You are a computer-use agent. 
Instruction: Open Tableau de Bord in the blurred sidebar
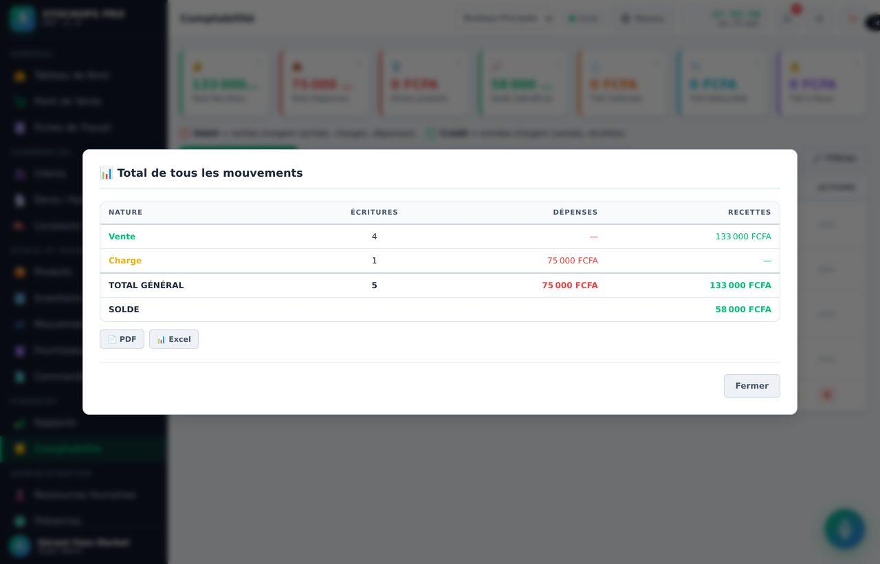coord(83,75)
